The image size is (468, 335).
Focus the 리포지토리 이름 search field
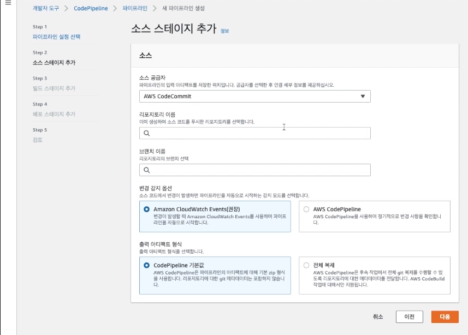(x=255, y=133)
